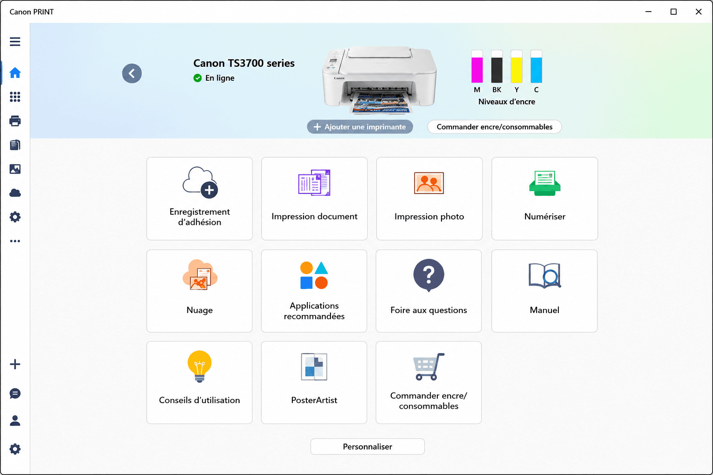713x475 pixels.
Task: Open Foire aux questions tile
Action: coord(429,291)
